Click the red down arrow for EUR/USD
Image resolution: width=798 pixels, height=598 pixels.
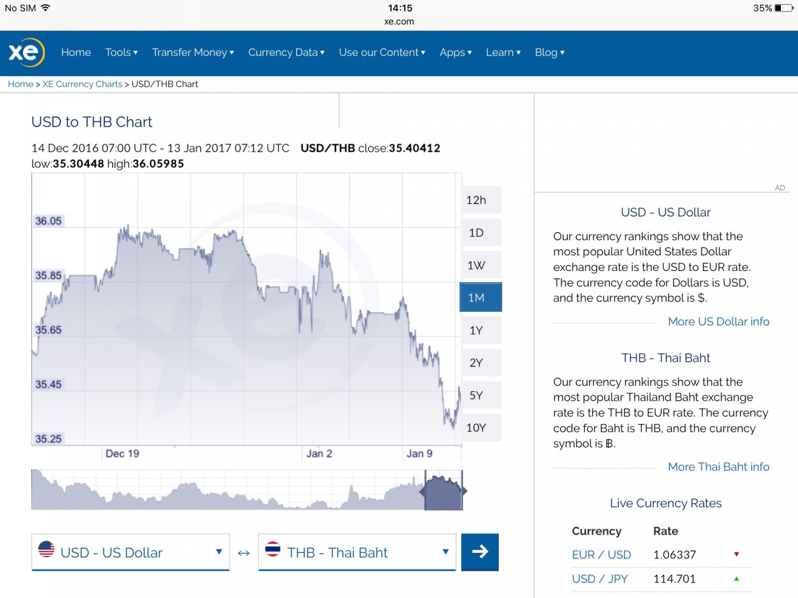click(x=736, y=554)
